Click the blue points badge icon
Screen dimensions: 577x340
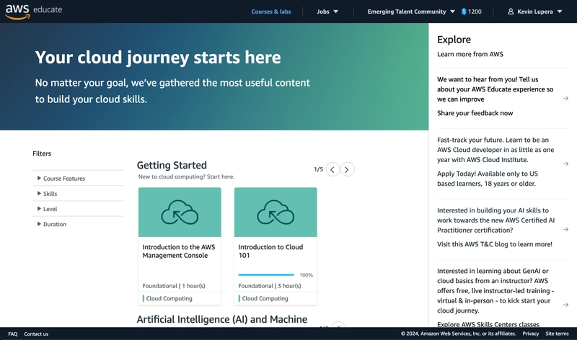[464, 12]
